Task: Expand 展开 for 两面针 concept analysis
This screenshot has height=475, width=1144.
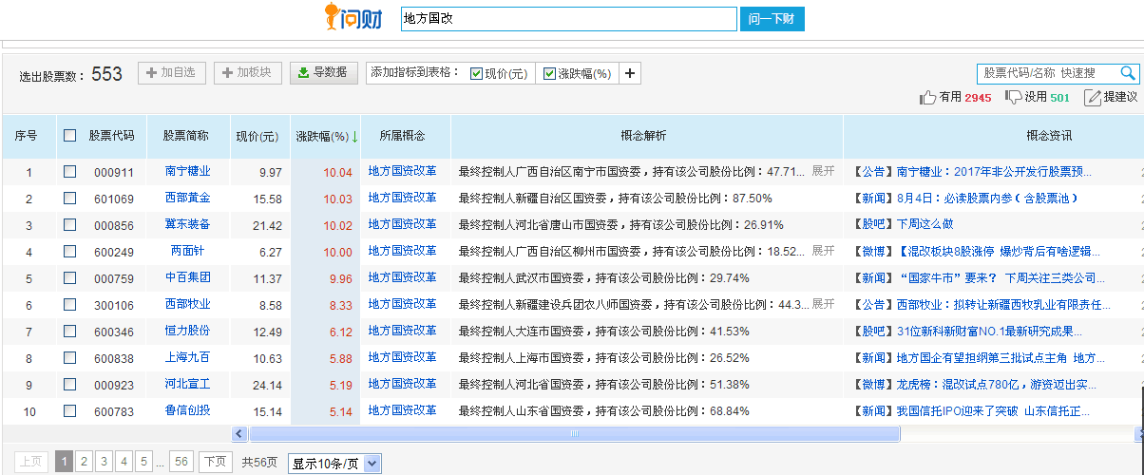Action: 822,251
